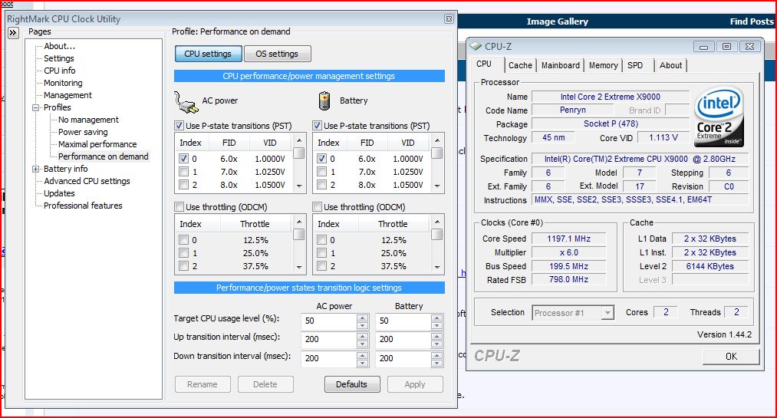Click the Battery icon in CPU settings
This screenshot has height=418, width=777.
pos(324,100)
